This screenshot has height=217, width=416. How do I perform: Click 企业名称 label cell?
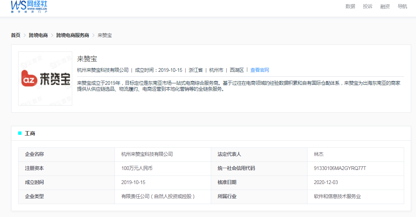tap(66, 154)
